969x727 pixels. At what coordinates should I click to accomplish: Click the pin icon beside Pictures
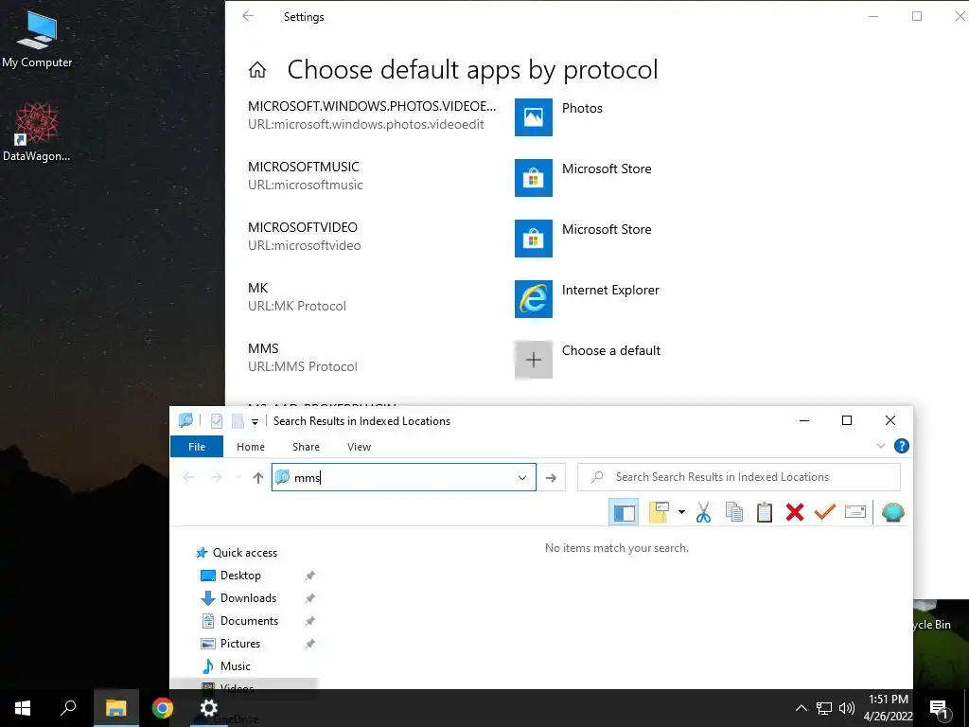pos(310,644)
